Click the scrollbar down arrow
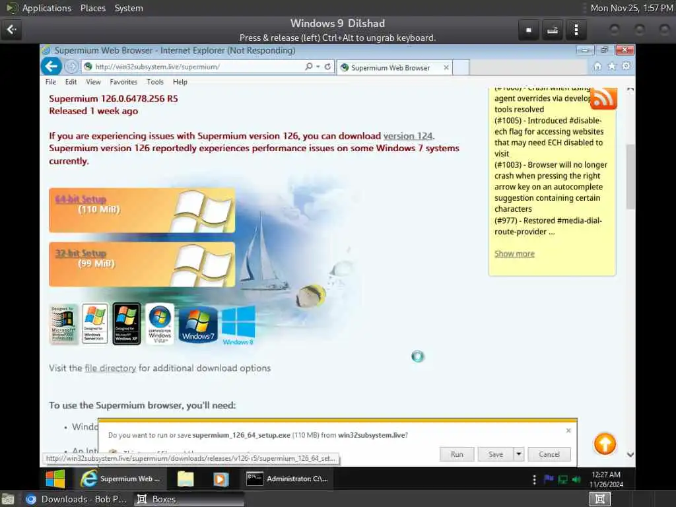 pyautogui.click(x=630, y=454)
